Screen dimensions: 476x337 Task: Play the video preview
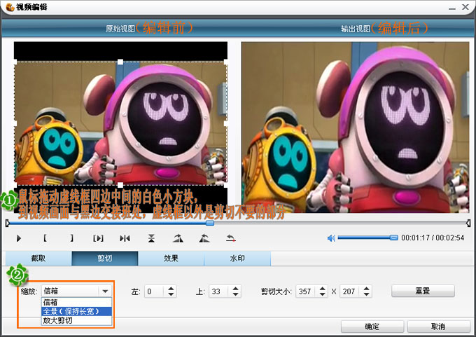pos(19,238)
